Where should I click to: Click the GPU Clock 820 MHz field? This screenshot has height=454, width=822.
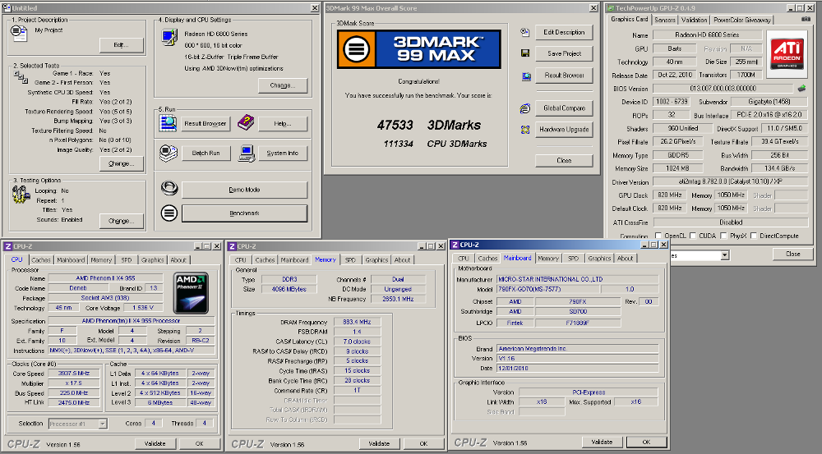[669, 195]
